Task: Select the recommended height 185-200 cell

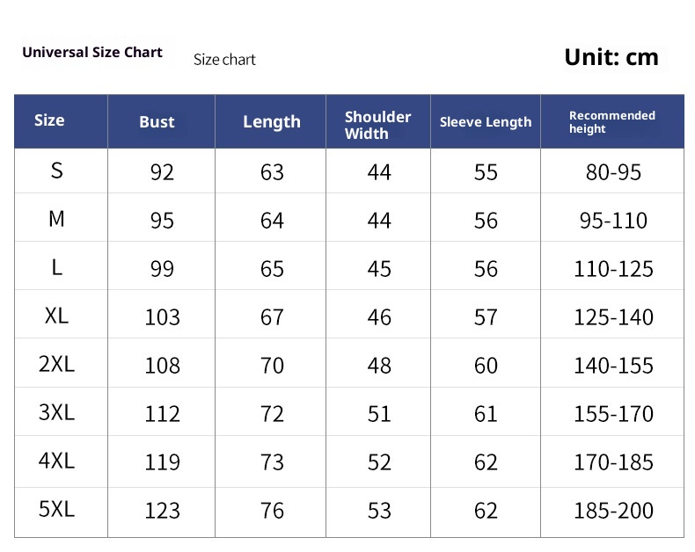Action: pos(613,510)
